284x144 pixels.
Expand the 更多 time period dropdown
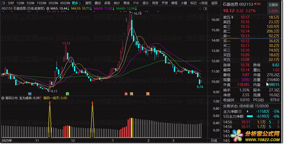tap(76, 3)
